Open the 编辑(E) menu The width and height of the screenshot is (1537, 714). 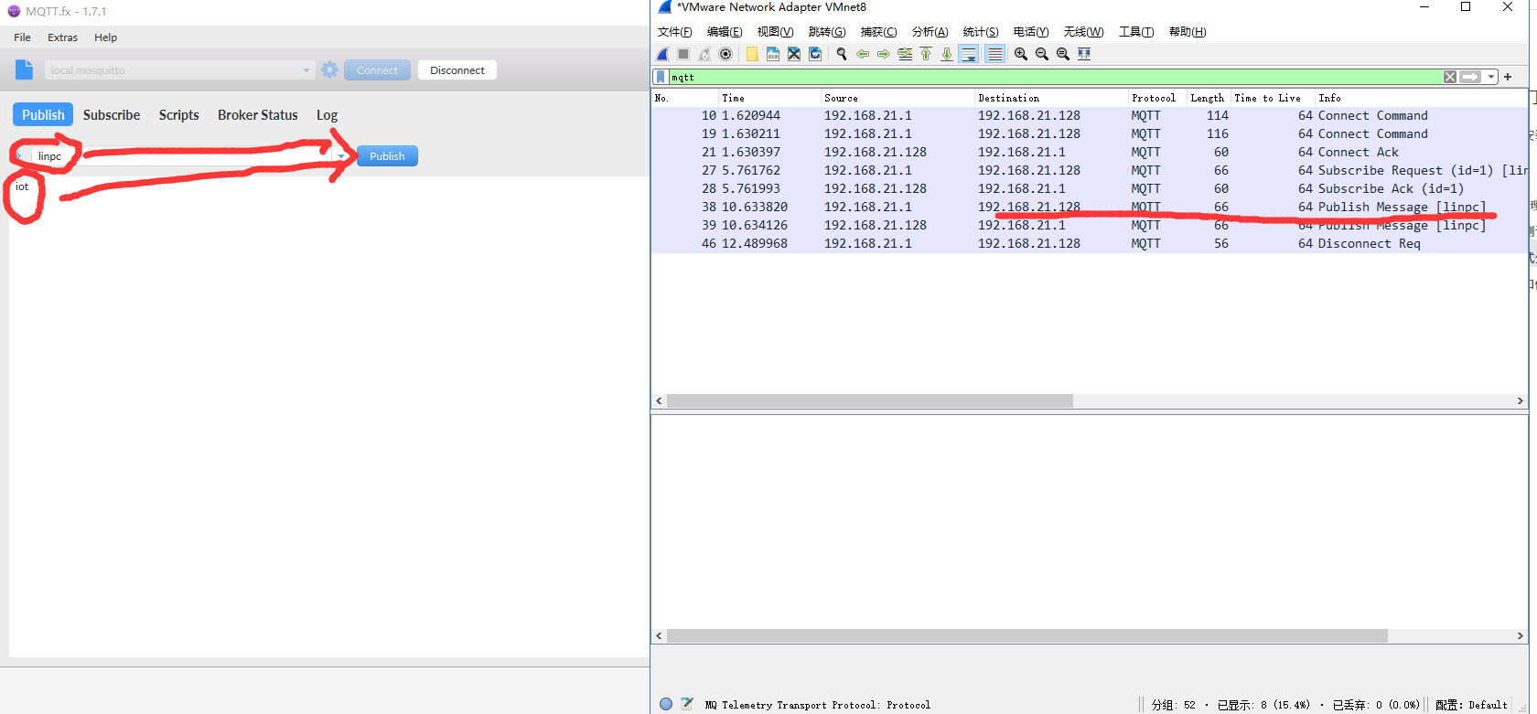725,32
